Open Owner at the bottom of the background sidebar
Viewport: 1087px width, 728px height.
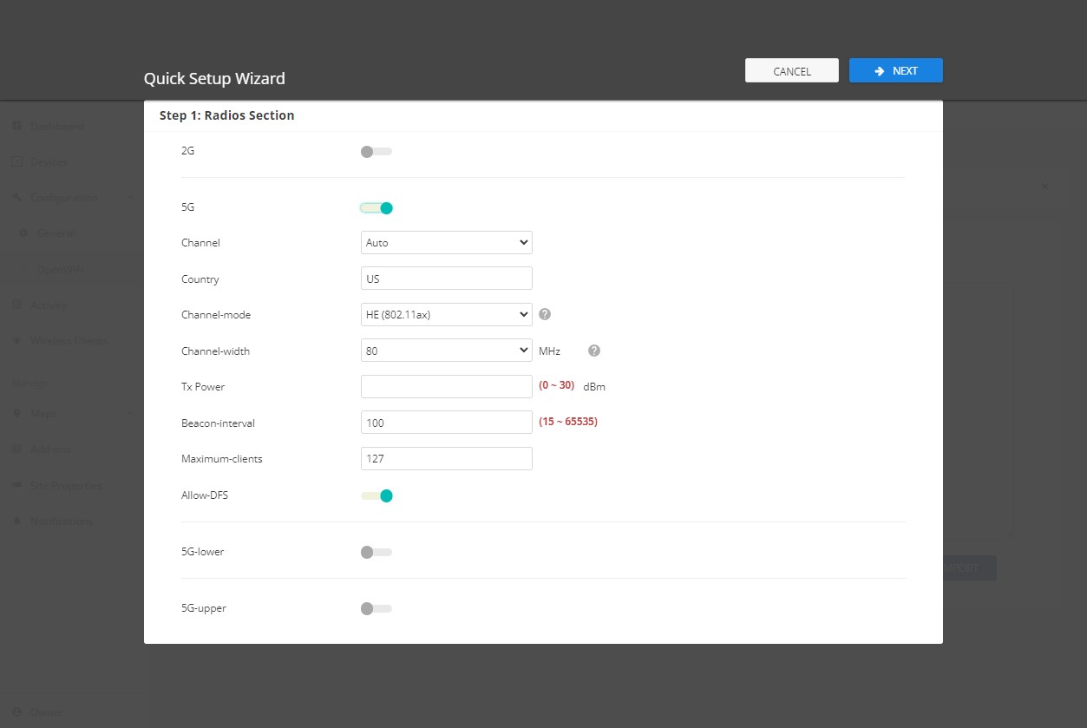click(x=46, y=712)
